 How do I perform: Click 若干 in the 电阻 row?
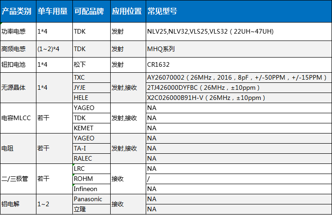pos(54,148)
